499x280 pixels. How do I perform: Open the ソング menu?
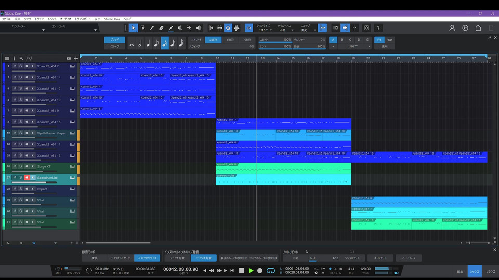tap(28, 19)
